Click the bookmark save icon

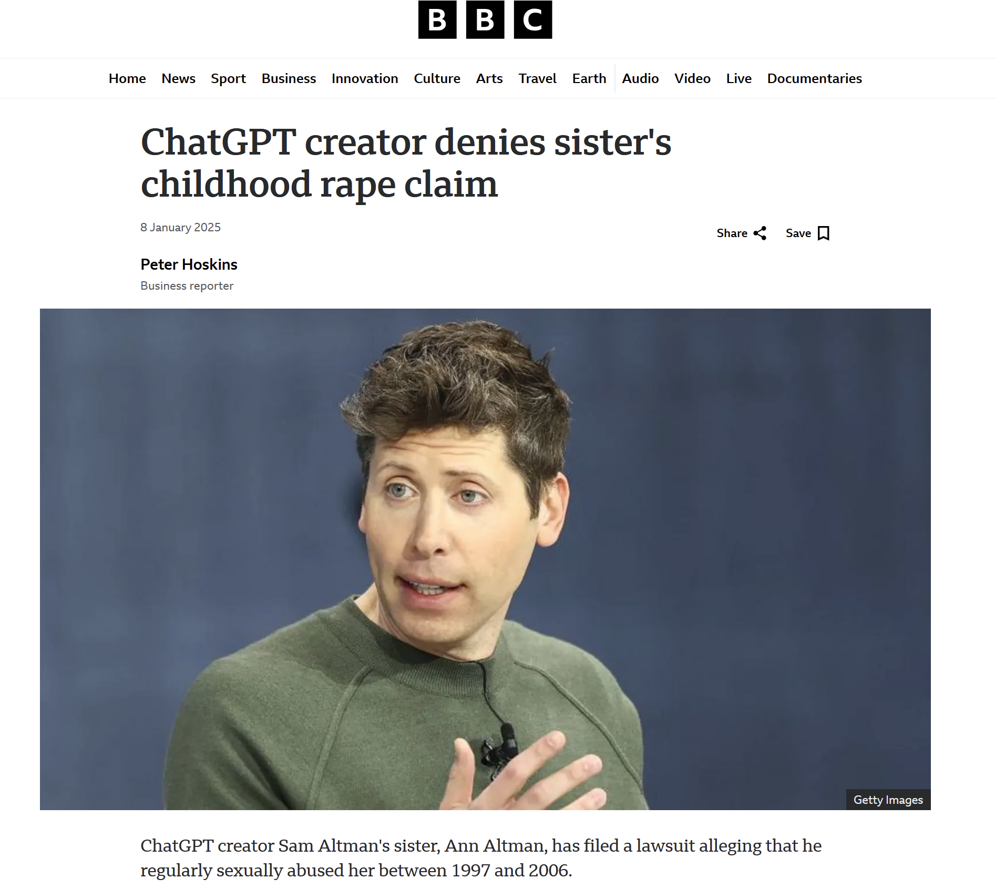tap(824, 233)
